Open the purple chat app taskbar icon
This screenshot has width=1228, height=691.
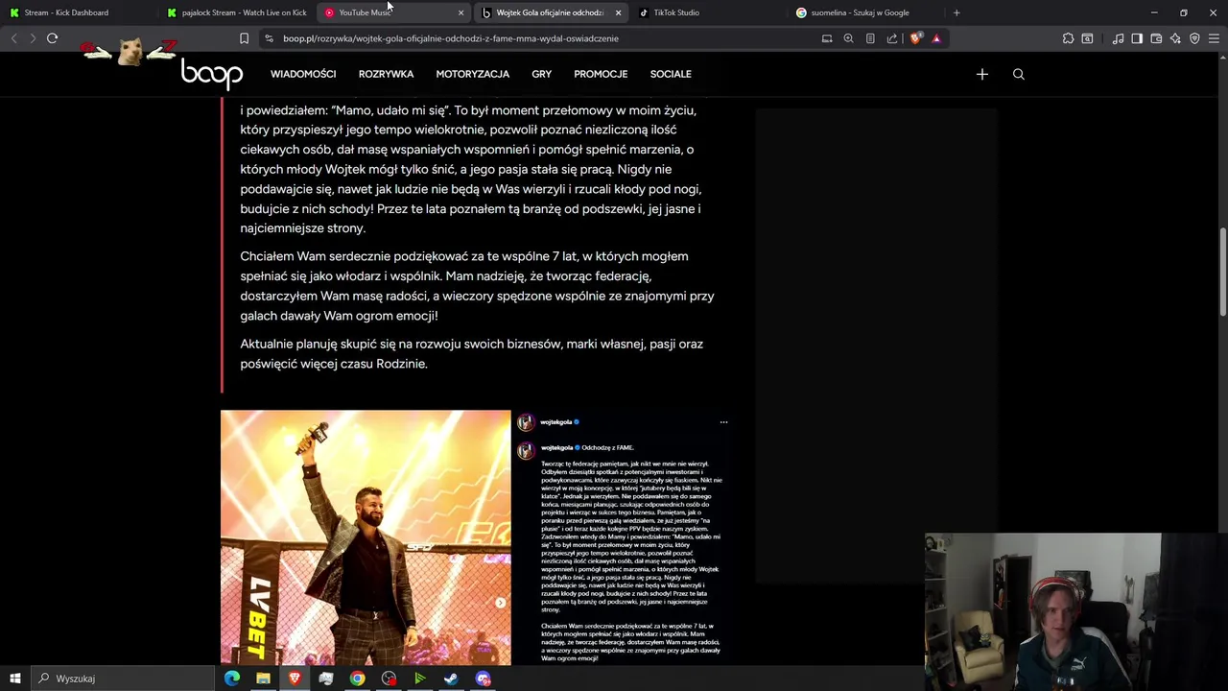[x=483, y=679]
